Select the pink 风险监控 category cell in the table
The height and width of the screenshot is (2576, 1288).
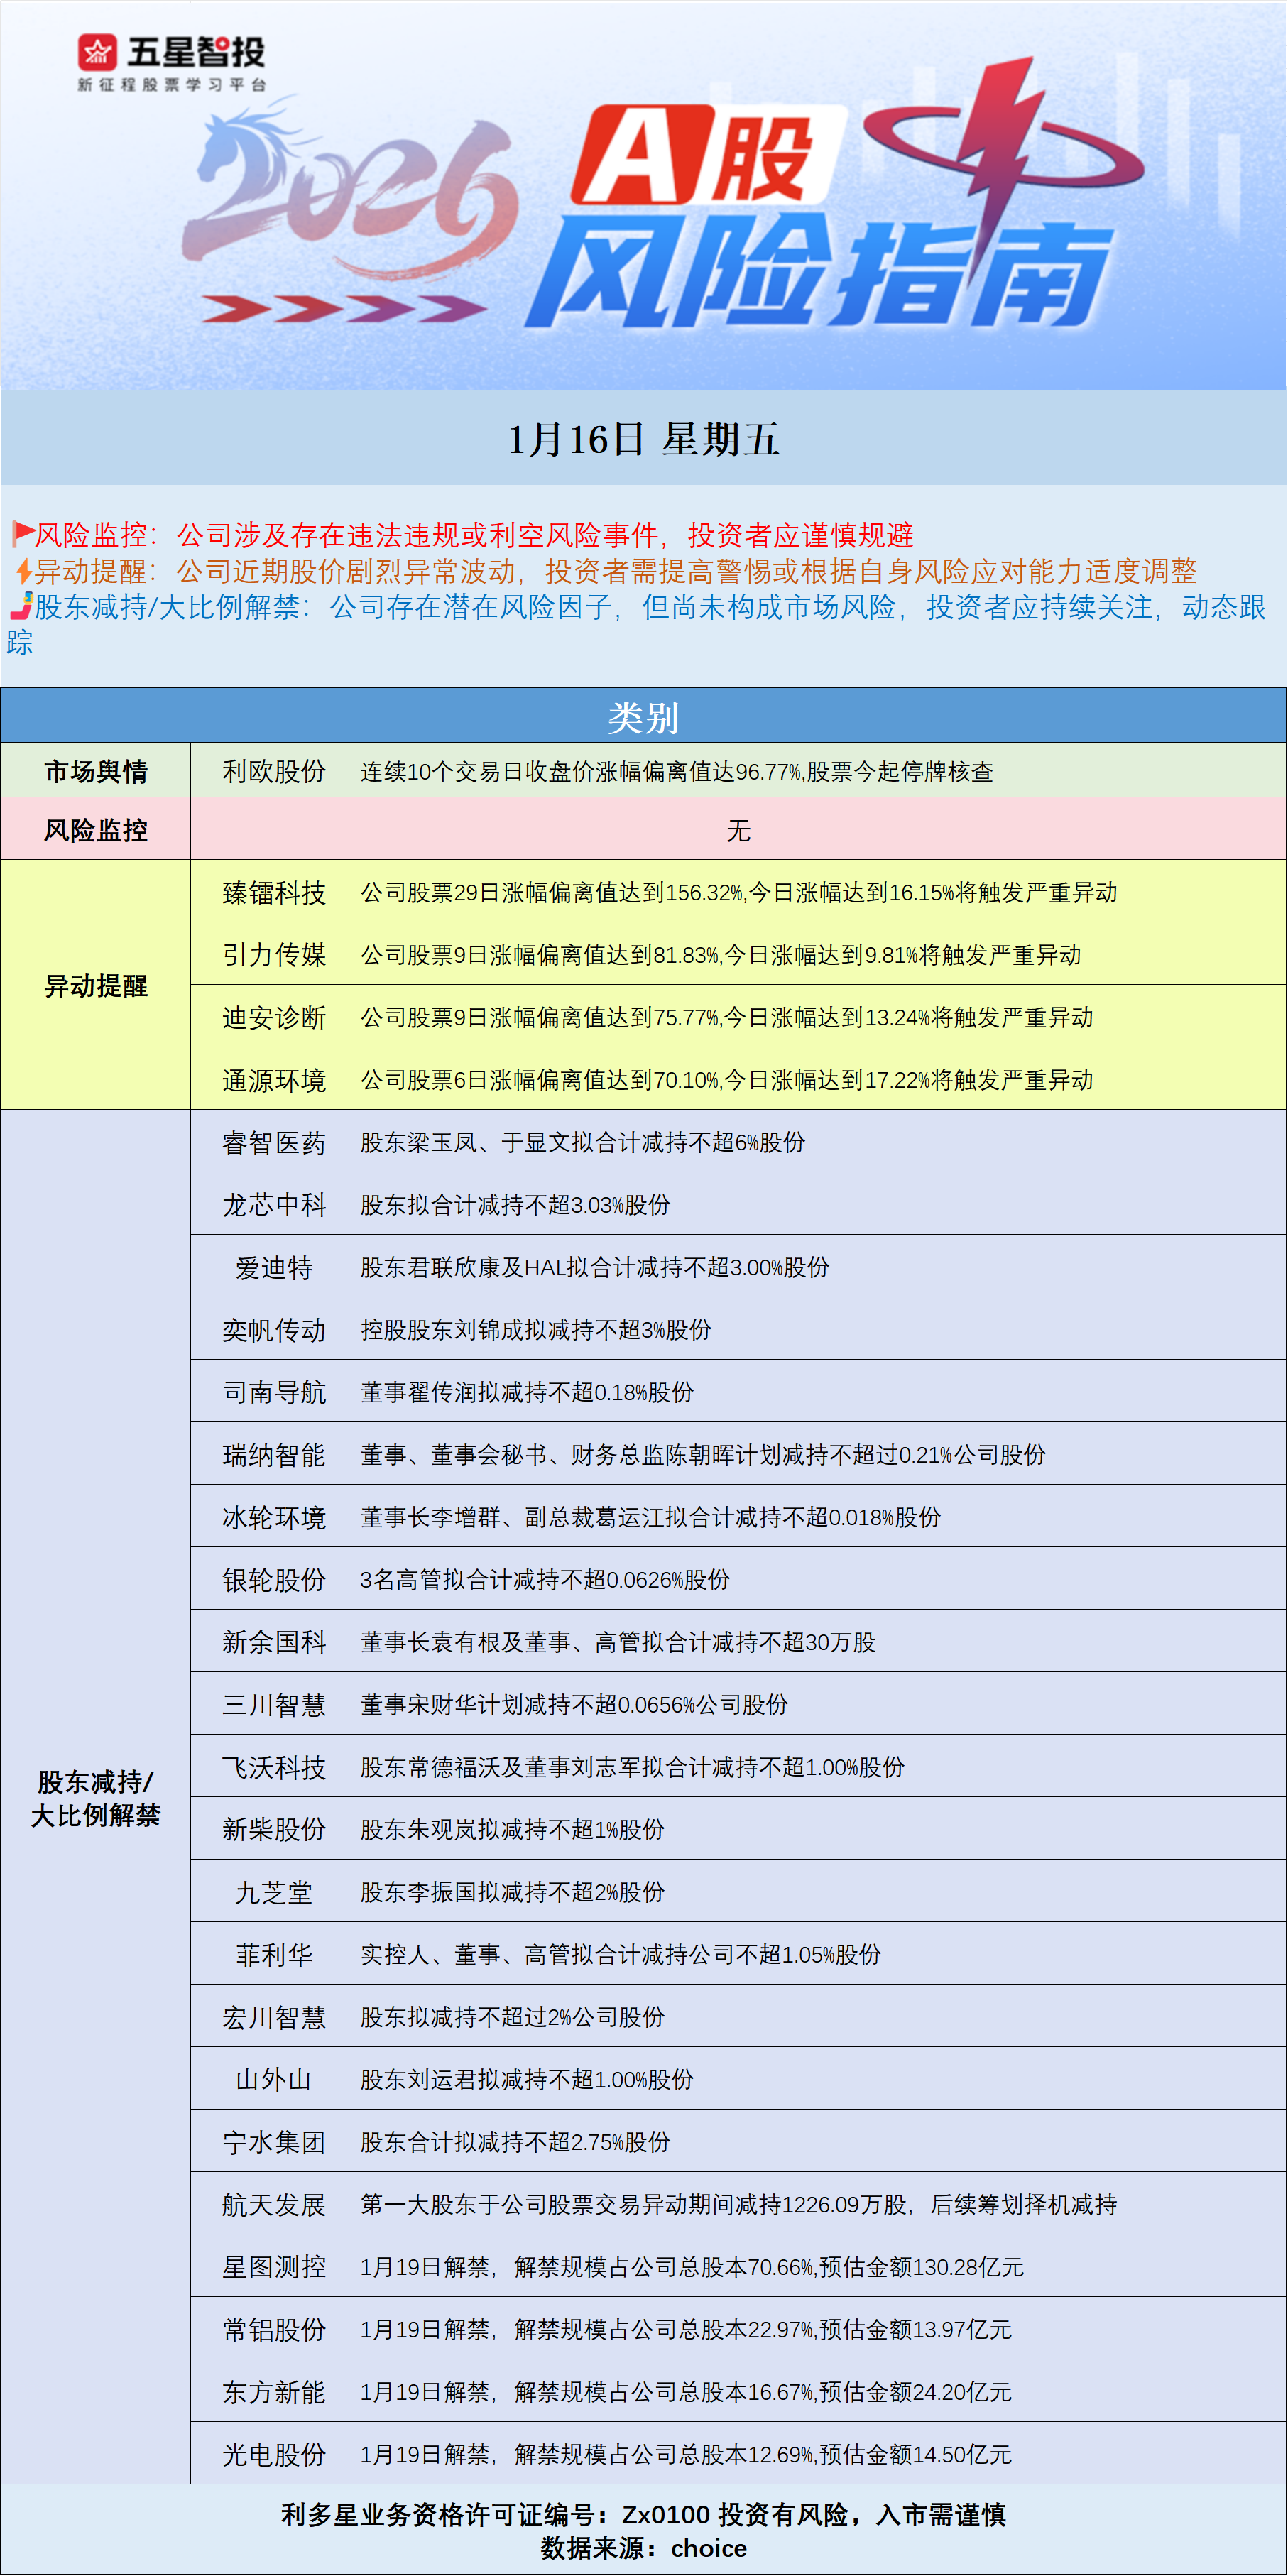[96, 830]
